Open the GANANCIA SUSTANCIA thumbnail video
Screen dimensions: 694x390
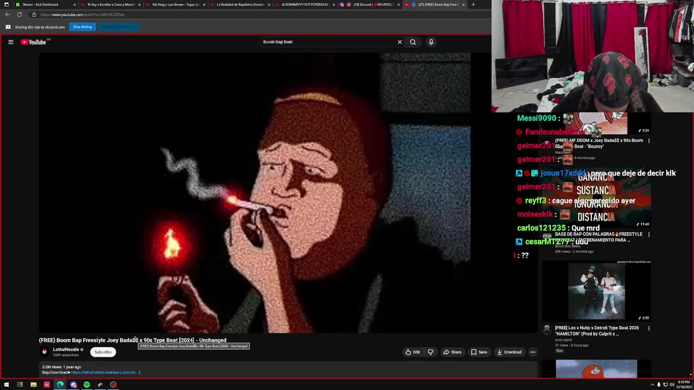596,198
